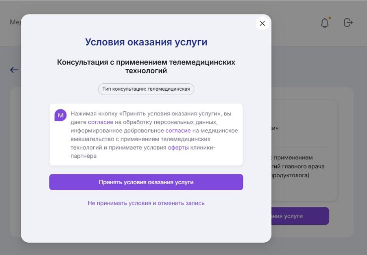Click the telemedicine consultation subtitle heading
367x255 pixels.
click(x=146, y=66)
